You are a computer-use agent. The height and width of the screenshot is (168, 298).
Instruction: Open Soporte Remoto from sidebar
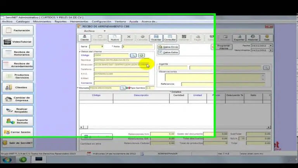[18, 121]
